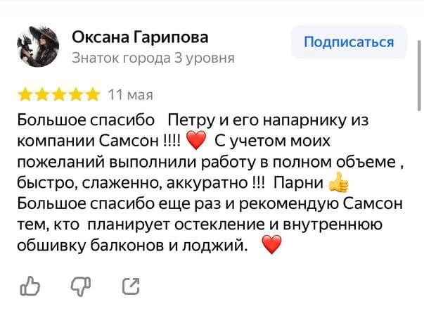Select the third rating star
424x323 pixels.
[59, 95]
